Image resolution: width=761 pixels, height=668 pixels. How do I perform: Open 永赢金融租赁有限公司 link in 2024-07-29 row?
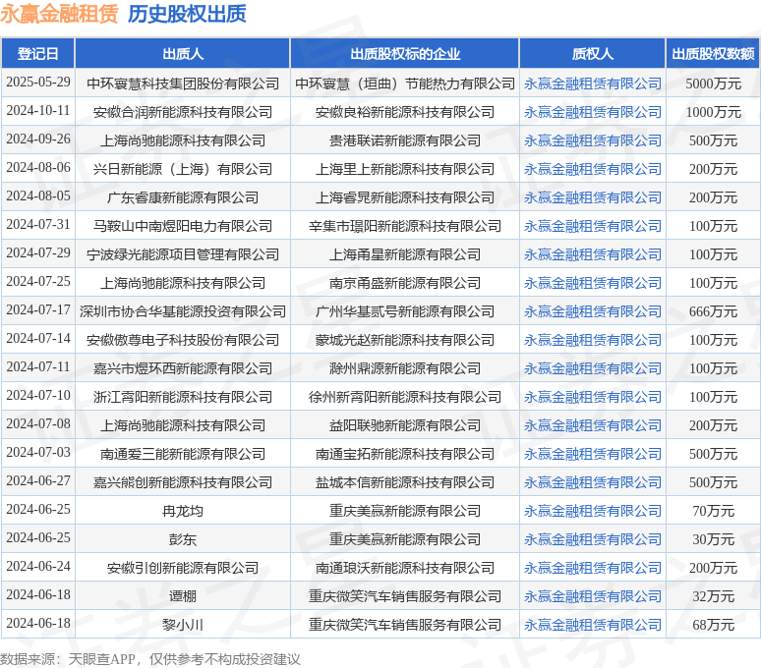tap(592, 254)
